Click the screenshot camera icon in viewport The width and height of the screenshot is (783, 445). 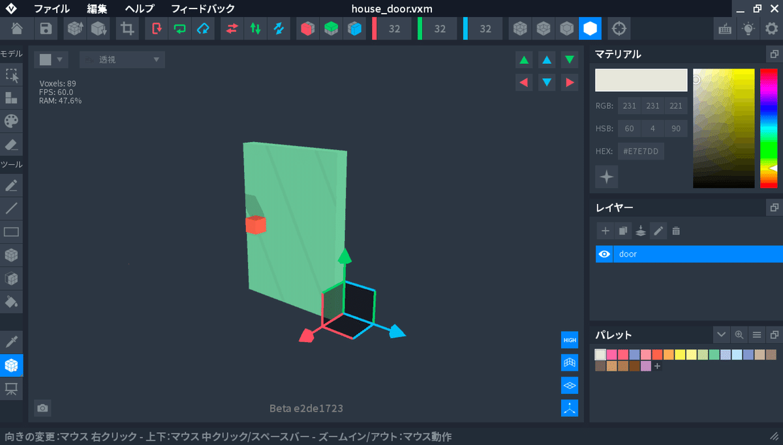pos(42,408)
